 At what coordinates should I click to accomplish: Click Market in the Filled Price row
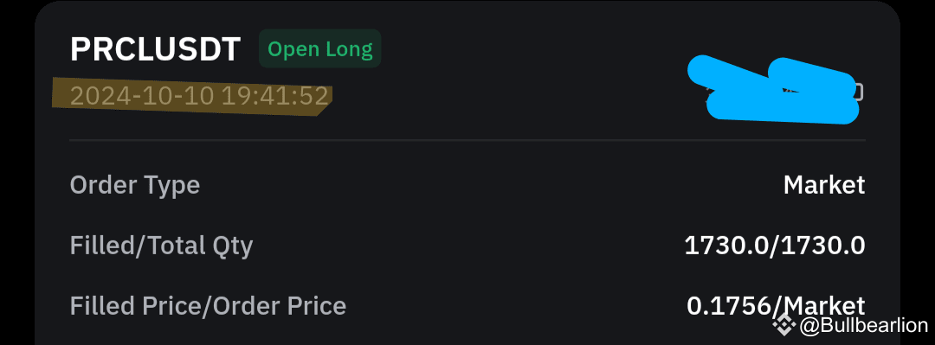(824, 306)
